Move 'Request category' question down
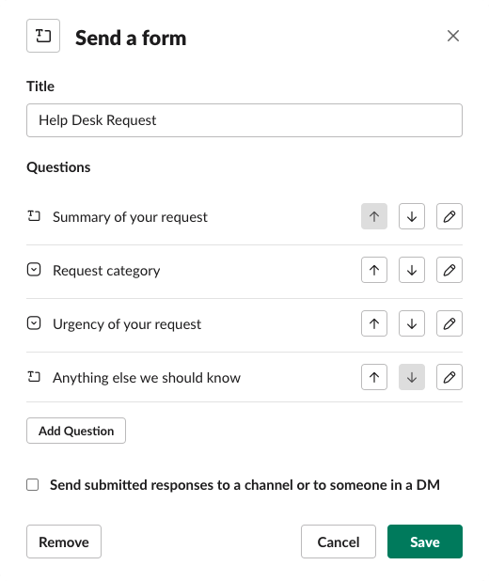The width and height of the screenshot is (489, 581). tap(412, 270)
